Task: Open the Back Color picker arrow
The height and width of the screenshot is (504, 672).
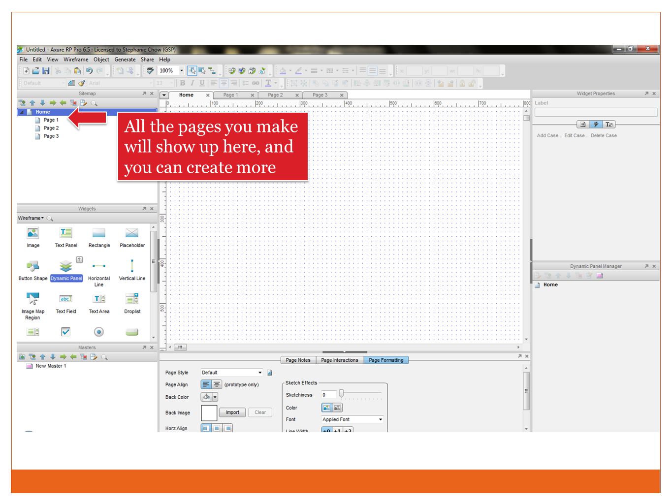Action: point(215,397)
